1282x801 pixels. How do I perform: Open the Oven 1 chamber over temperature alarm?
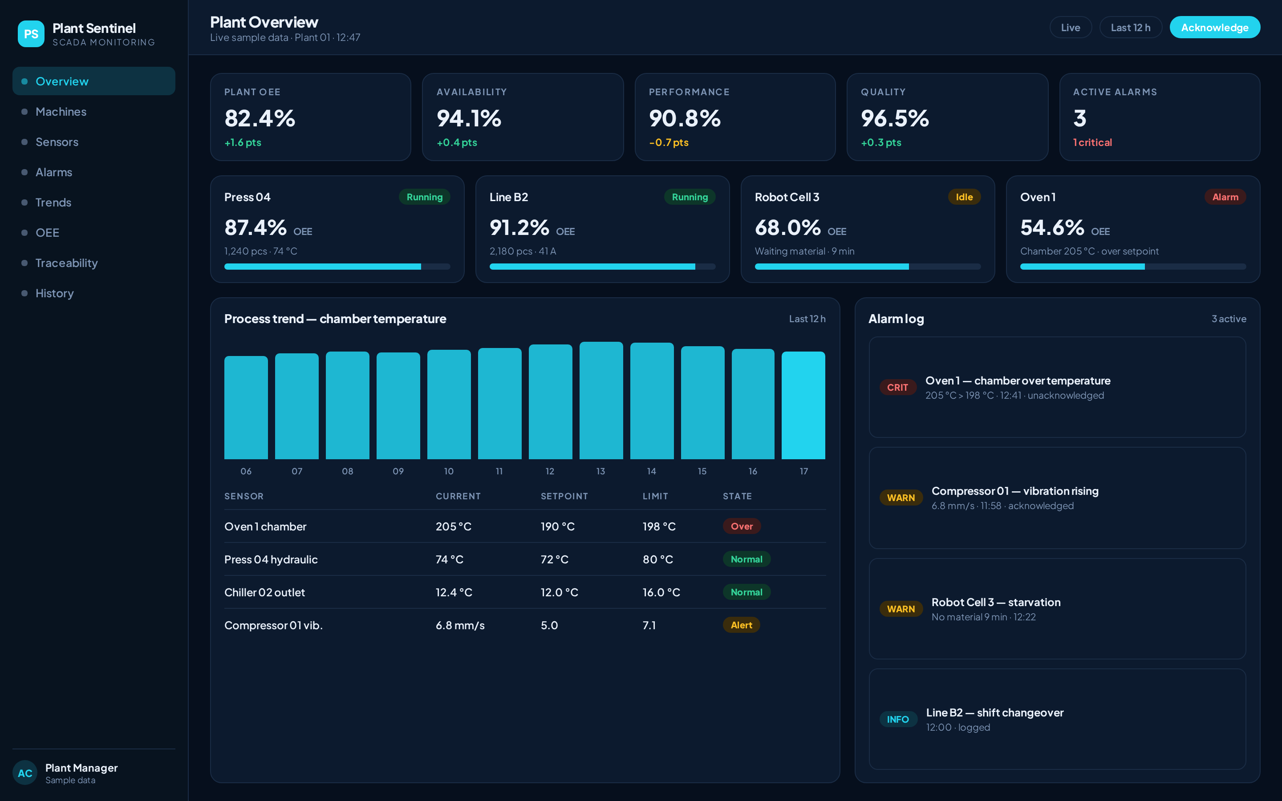tap(1057, 387)
